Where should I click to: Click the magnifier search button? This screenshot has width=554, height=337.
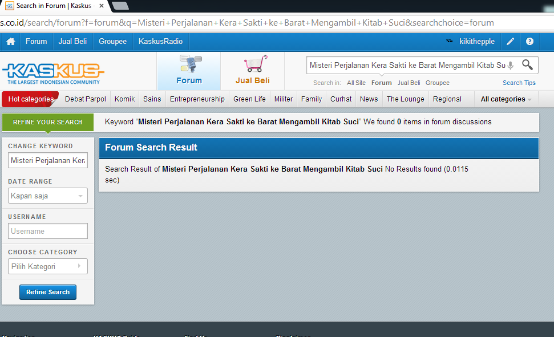coord(527,64)
